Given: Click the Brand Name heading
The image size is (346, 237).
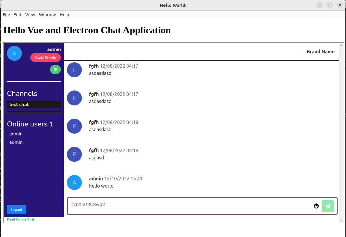Looking at the screenshot, I should (x=321, y=52).
